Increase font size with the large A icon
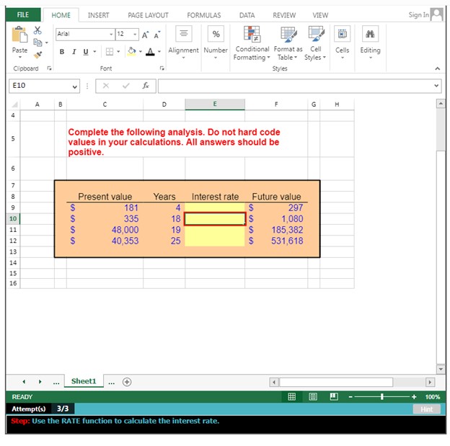The image size is (450, 446). tap(145, 35)
